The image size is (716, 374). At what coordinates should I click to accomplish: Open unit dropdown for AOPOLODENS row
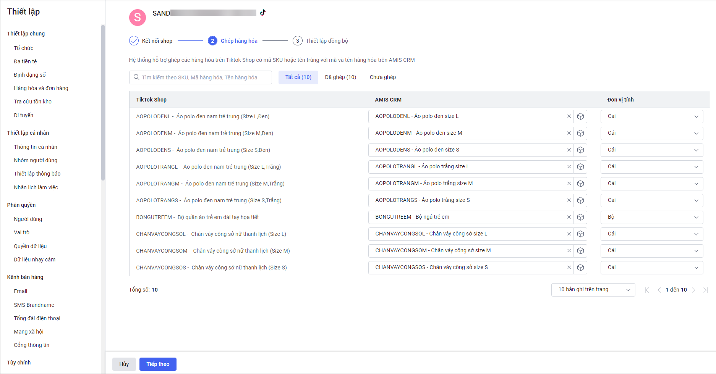[652, 150]
